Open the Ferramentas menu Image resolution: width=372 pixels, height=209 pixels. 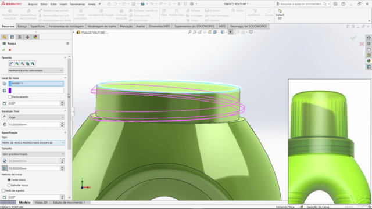[x=77, y=4]
